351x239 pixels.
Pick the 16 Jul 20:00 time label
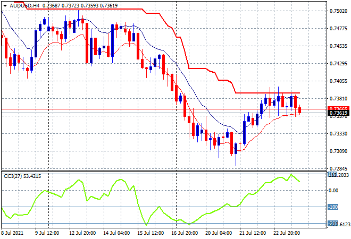(x=185, y=233)
